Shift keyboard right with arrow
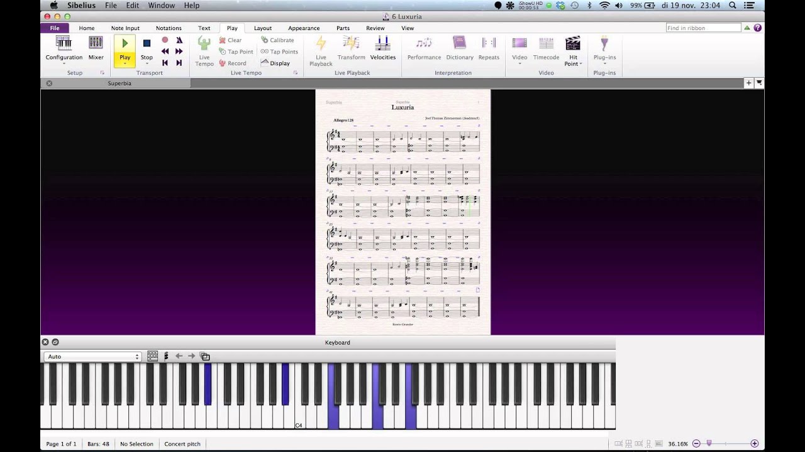The height and width of the screenshot is (452, 805). tap(192, 356)
